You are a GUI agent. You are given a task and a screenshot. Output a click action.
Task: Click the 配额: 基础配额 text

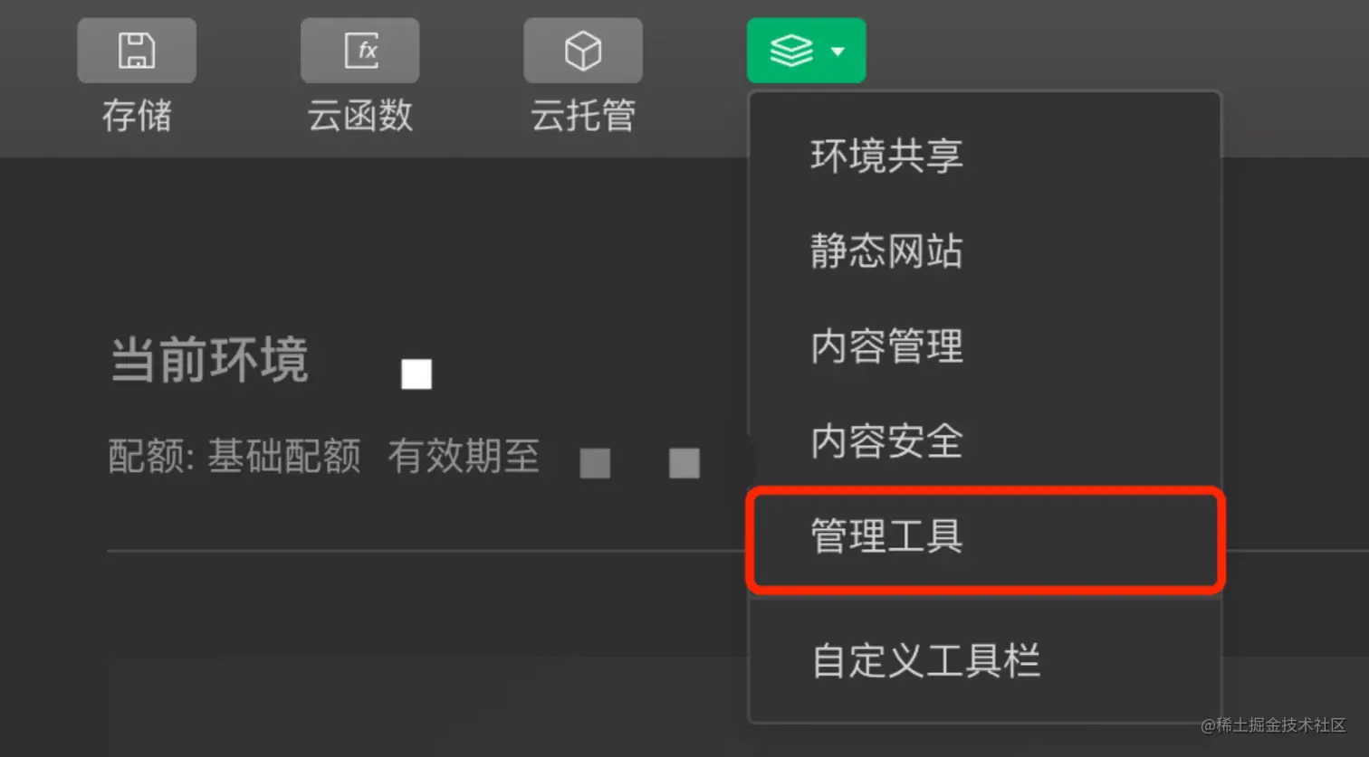(235, 457)
